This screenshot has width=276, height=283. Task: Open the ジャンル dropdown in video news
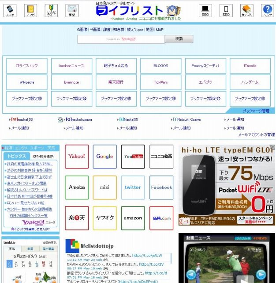pyautogui.click(x=243, y=238)
